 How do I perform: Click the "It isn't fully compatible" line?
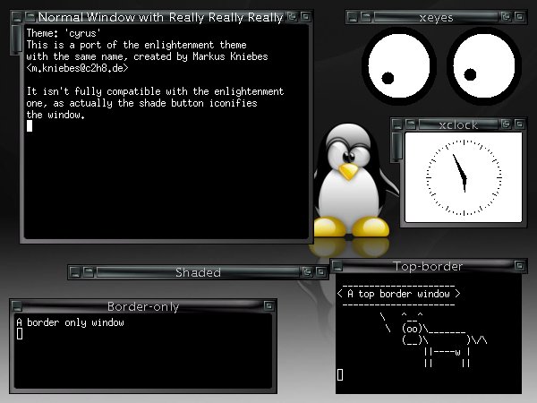click(155, 91)
